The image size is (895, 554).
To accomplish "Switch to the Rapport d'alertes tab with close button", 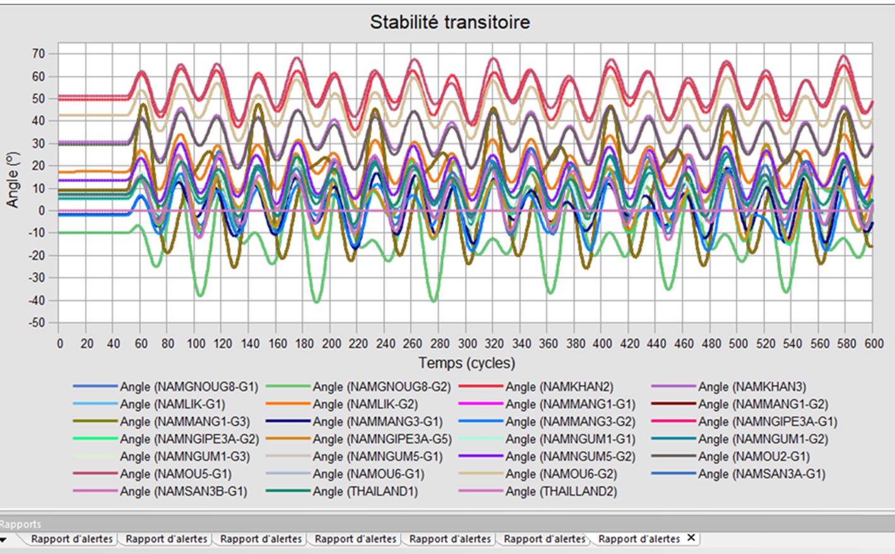I will [639, 539].
